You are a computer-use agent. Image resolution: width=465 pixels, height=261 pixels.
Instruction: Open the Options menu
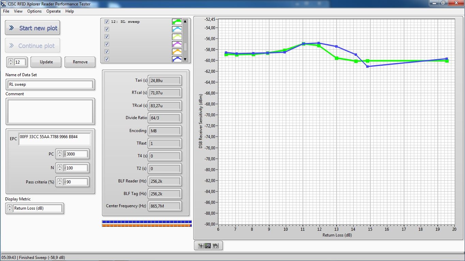(x=34, y=11)
